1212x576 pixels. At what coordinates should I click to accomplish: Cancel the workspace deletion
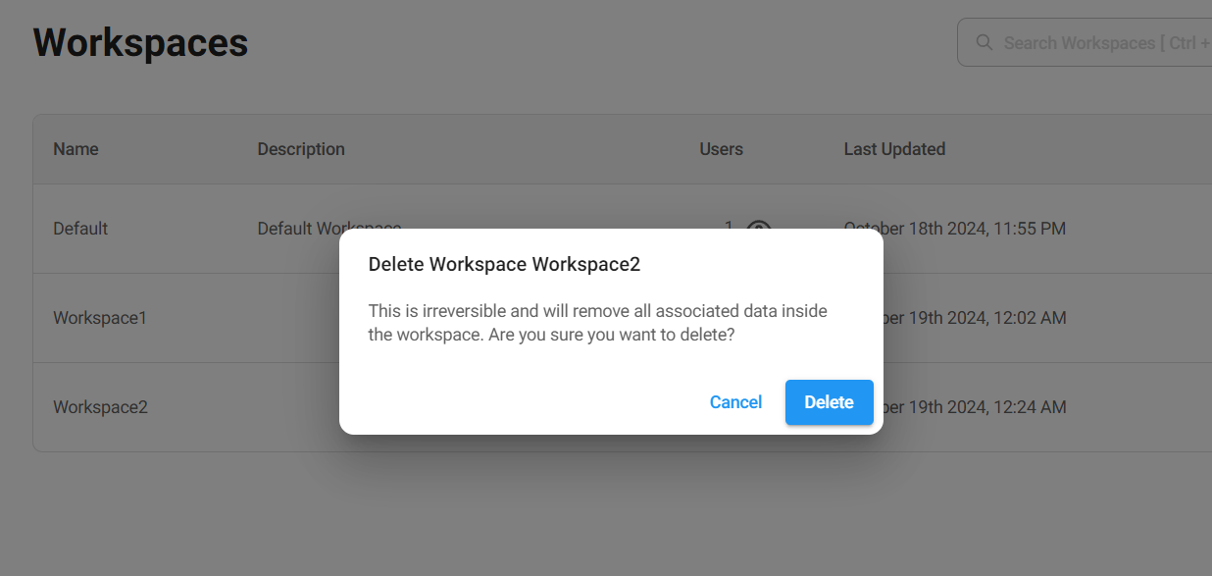point(735,402)
